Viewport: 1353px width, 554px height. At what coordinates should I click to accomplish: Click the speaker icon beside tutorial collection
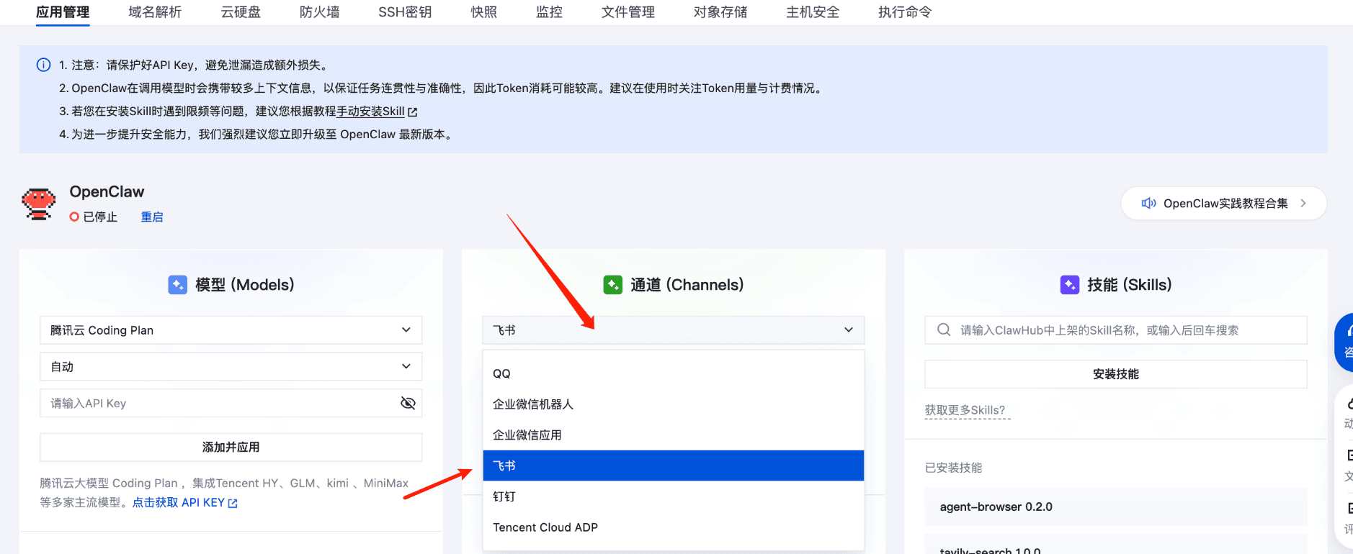[1148, 204]
